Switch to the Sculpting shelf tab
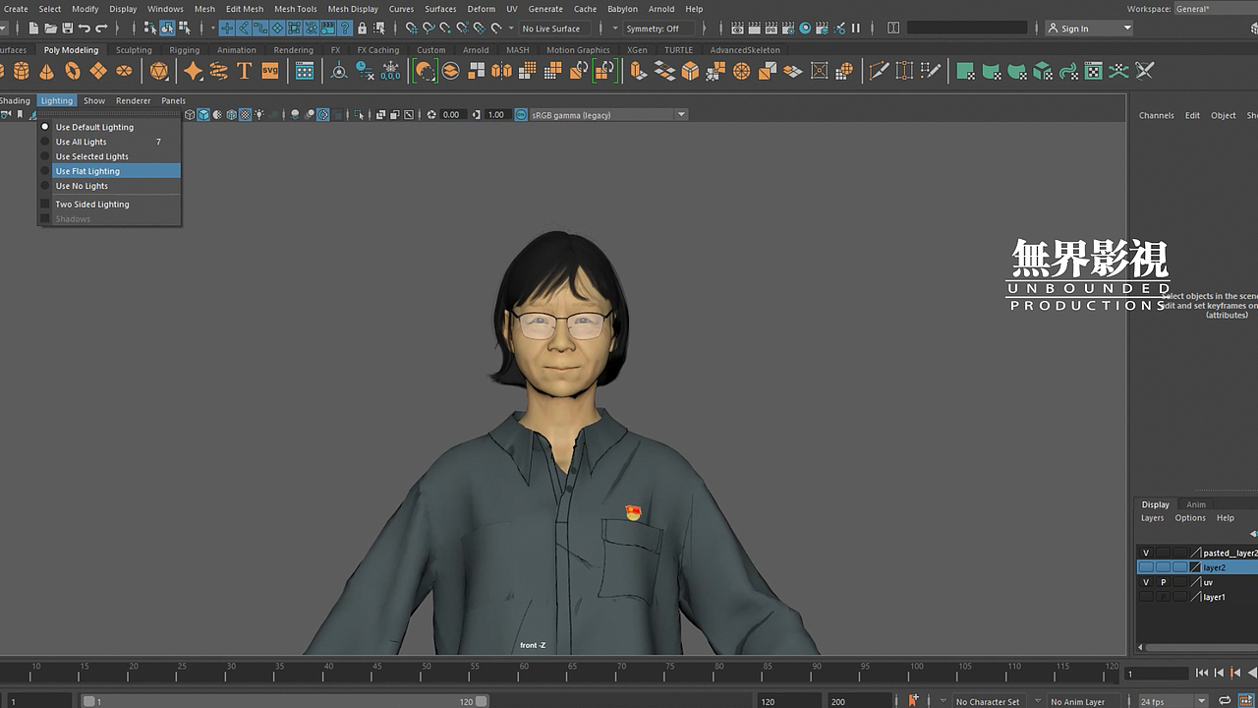Viewport: 1258px width, 708px height. click(134, 50)
